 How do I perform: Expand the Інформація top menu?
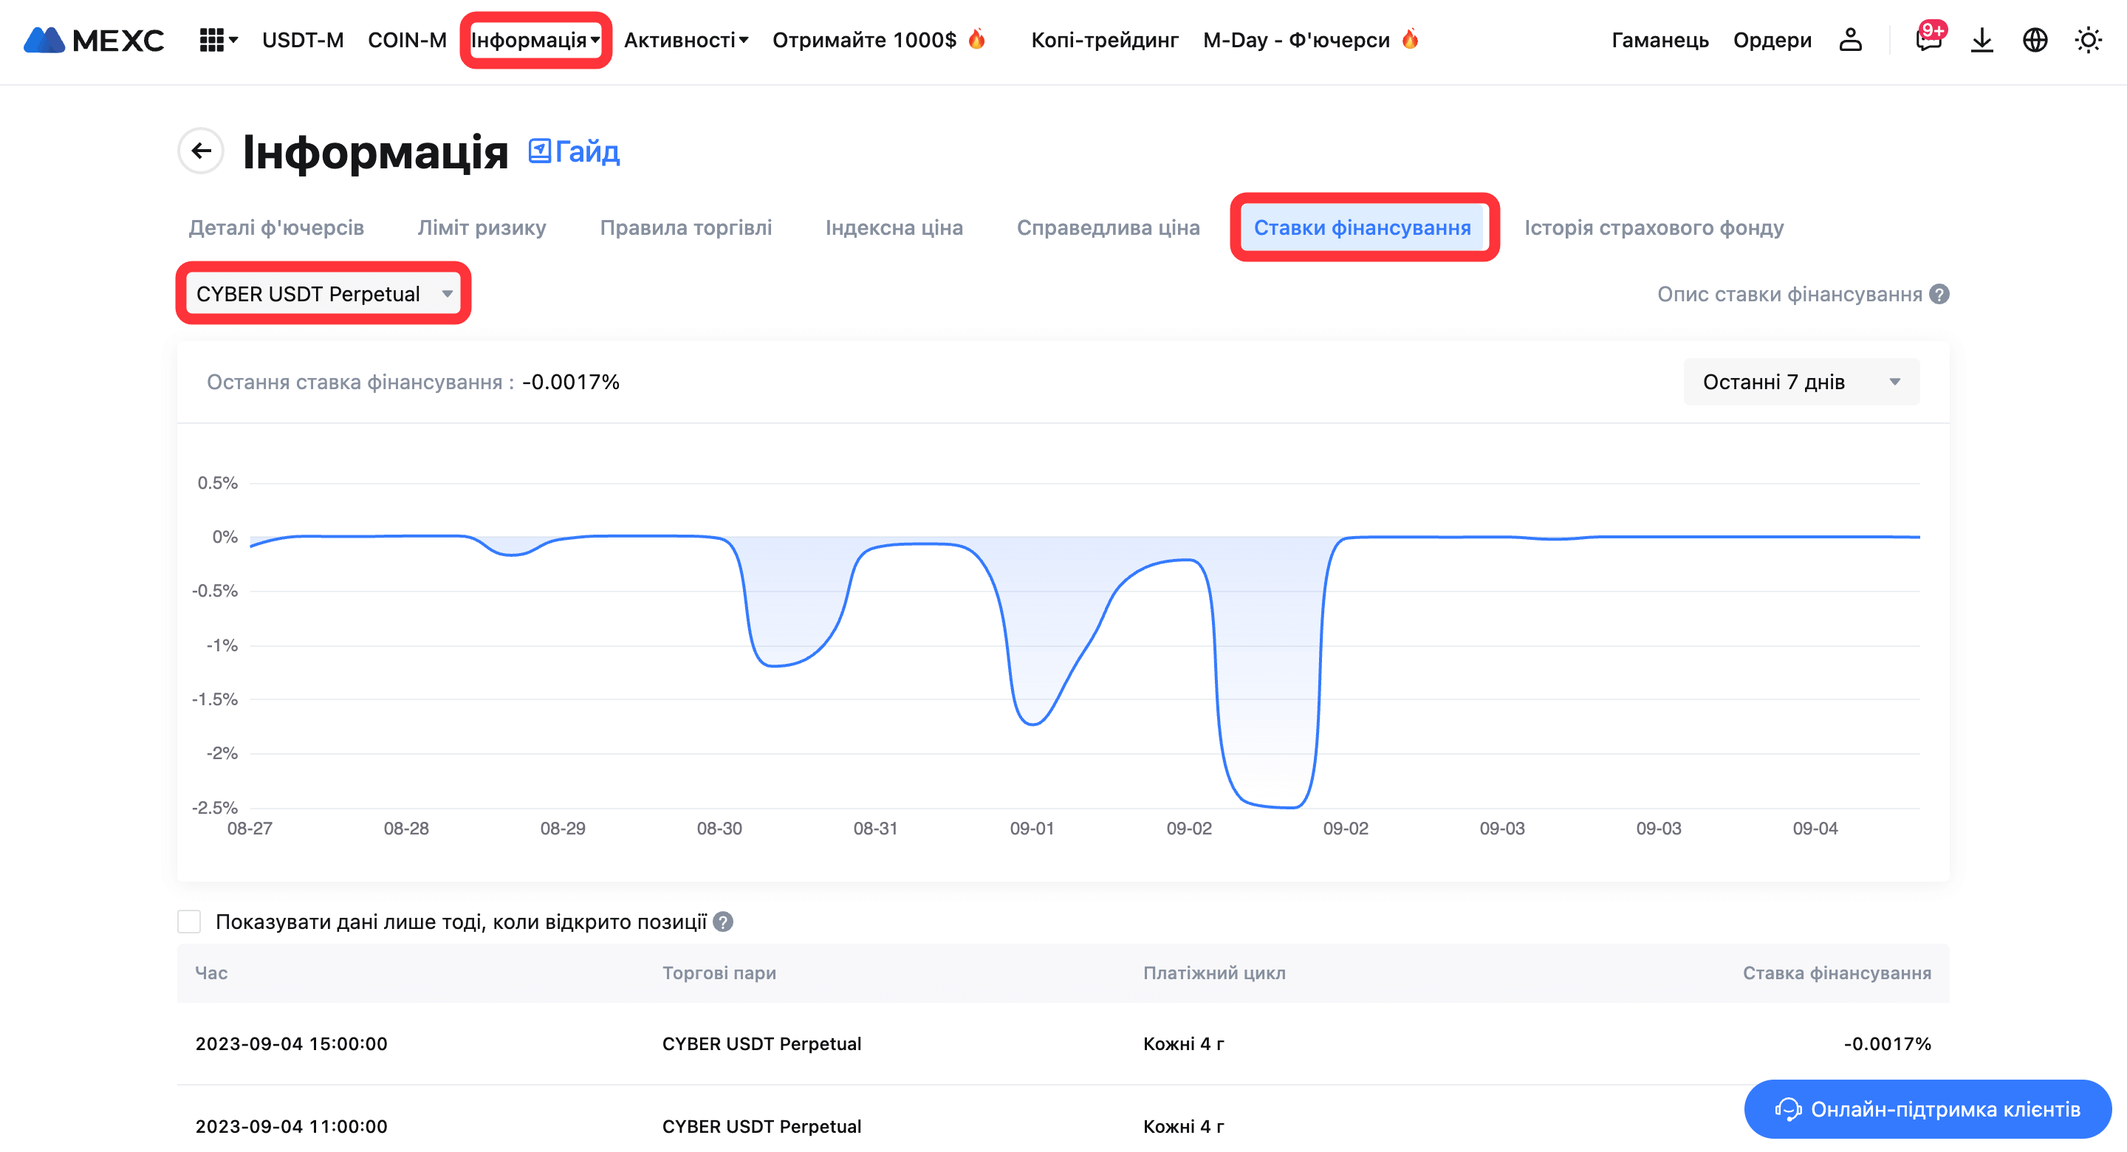535,40
